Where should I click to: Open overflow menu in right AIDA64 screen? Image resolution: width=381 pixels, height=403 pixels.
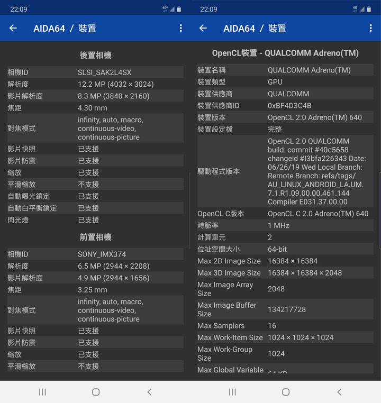(x=371, y=28)
